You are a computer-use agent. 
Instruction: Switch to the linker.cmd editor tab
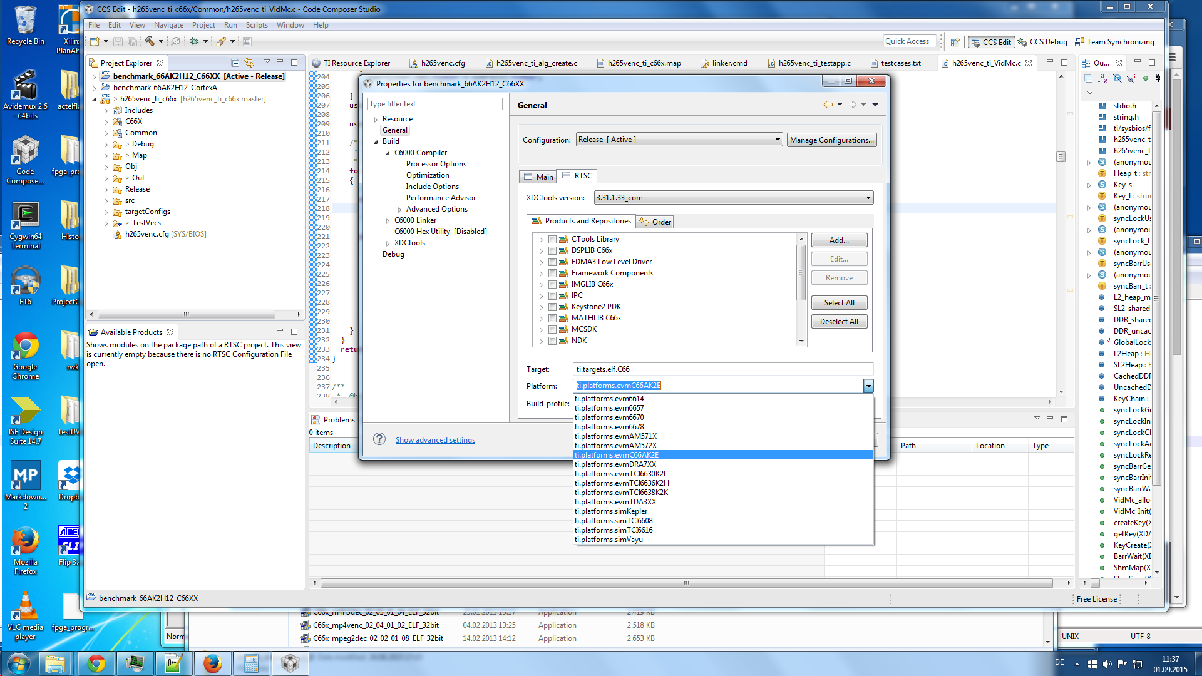coord(724,63)
